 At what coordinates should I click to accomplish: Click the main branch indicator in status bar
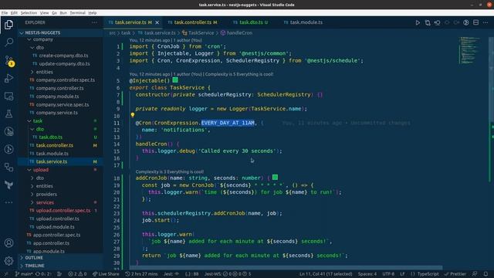point(24,274)
